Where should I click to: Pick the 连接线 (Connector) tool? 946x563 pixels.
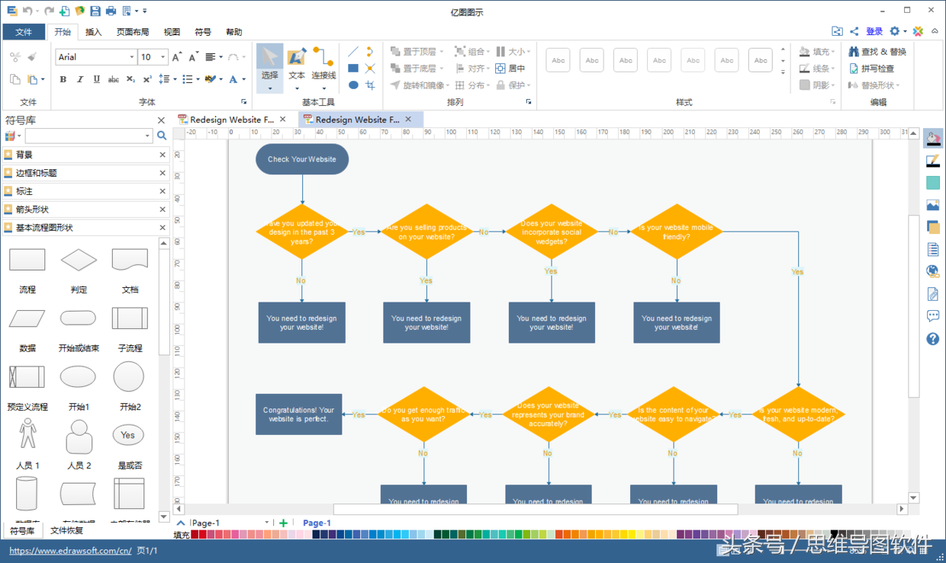tap(323, 67)
